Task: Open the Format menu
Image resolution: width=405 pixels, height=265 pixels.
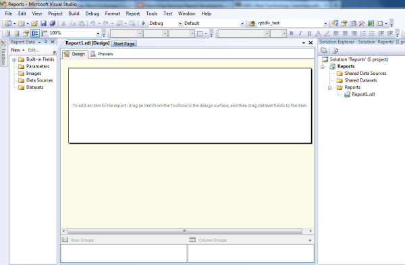Action: [x=112, y=13]
